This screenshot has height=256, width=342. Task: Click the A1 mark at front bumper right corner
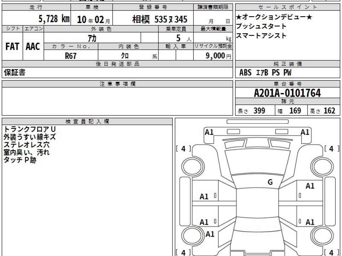point(305,132)
